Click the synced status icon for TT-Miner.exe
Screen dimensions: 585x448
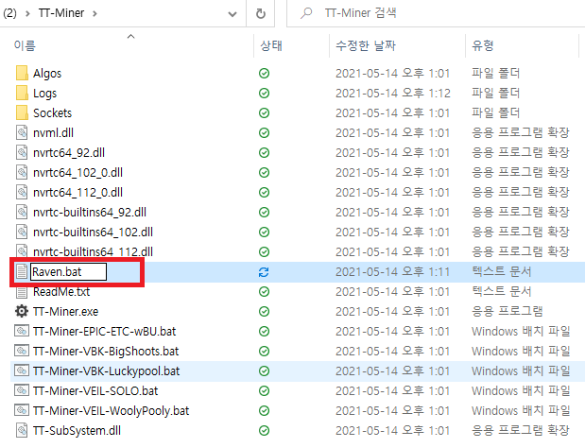click(x=264, y=312)
